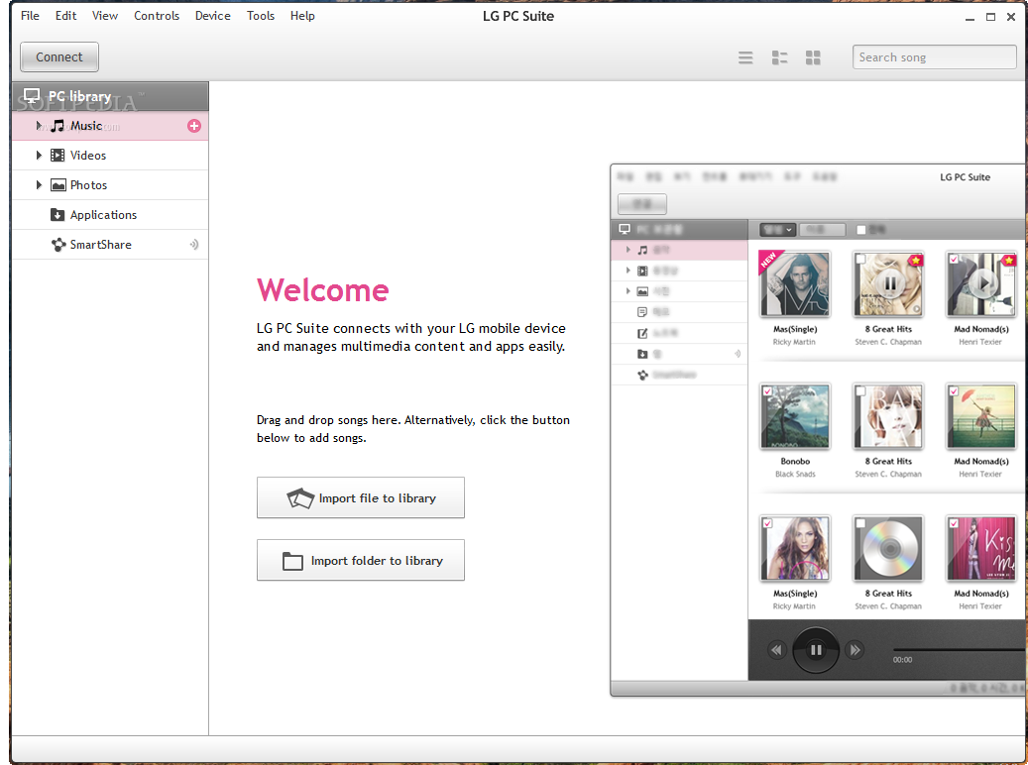1028x765 pixels.
Task: Click the Applications download-box icon
Action: (57, 215)
